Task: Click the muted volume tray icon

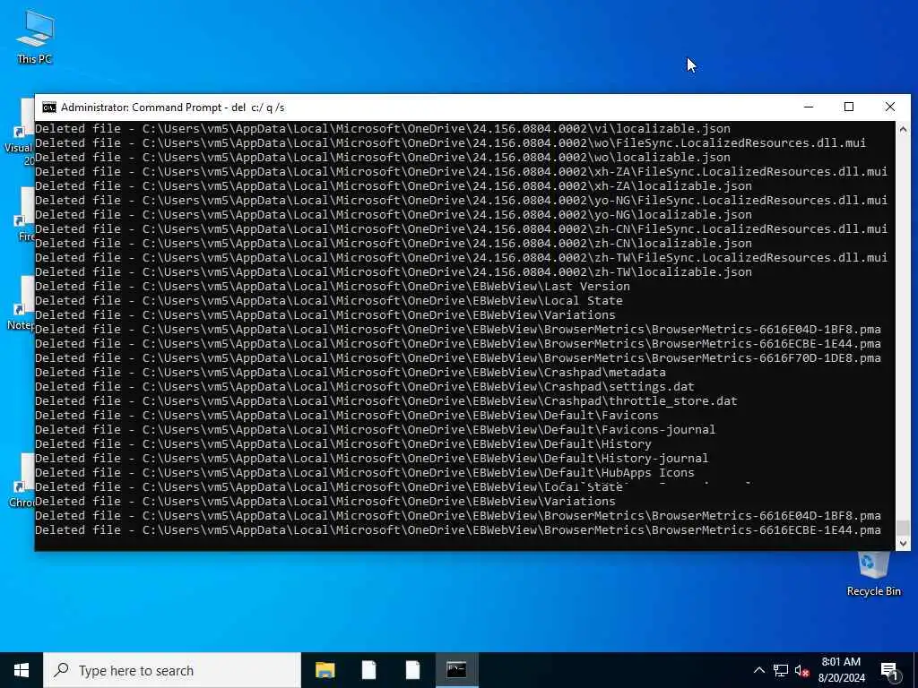Action: (x=801, y=670)
